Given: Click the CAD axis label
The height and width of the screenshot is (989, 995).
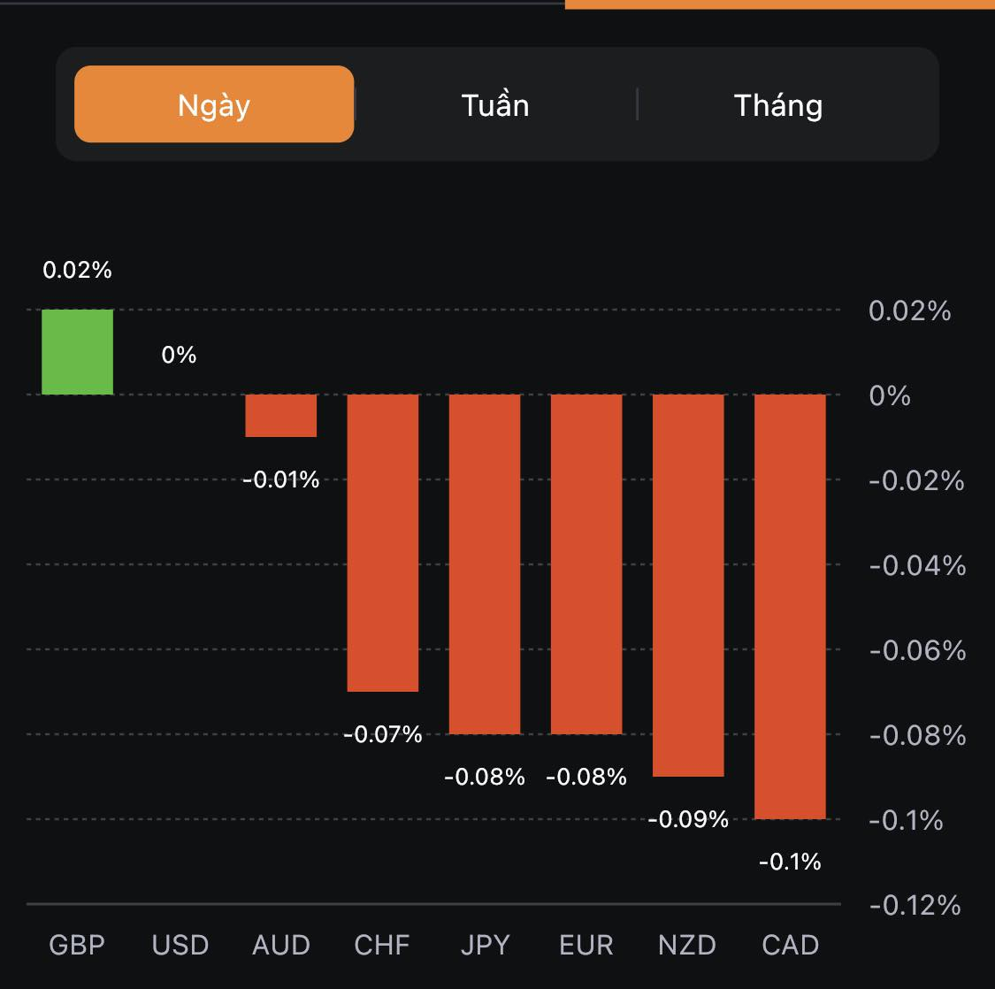Looking at the screenshot, I should 790,945.
